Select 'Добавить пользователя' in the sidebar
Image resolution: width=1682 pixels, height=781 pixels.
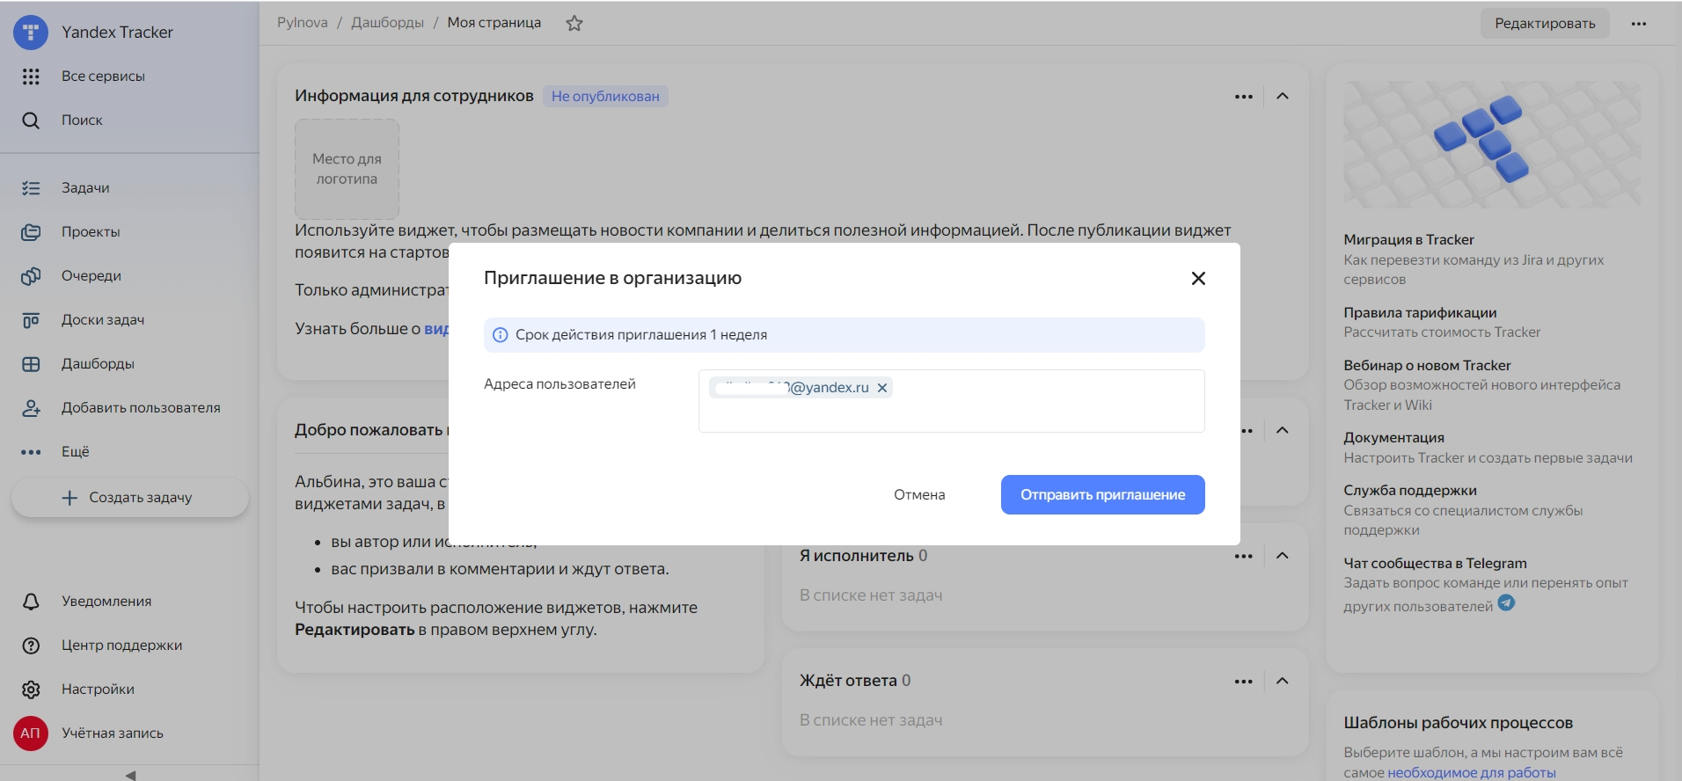141,408
